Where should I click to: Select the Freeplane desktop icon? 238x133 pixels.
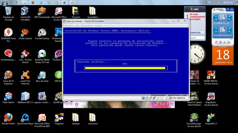point(59,119)
